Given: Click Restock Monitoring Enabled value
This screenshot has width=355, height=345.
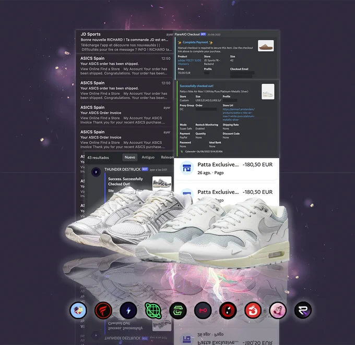Looking at the screenshot, I should [200, 129].
